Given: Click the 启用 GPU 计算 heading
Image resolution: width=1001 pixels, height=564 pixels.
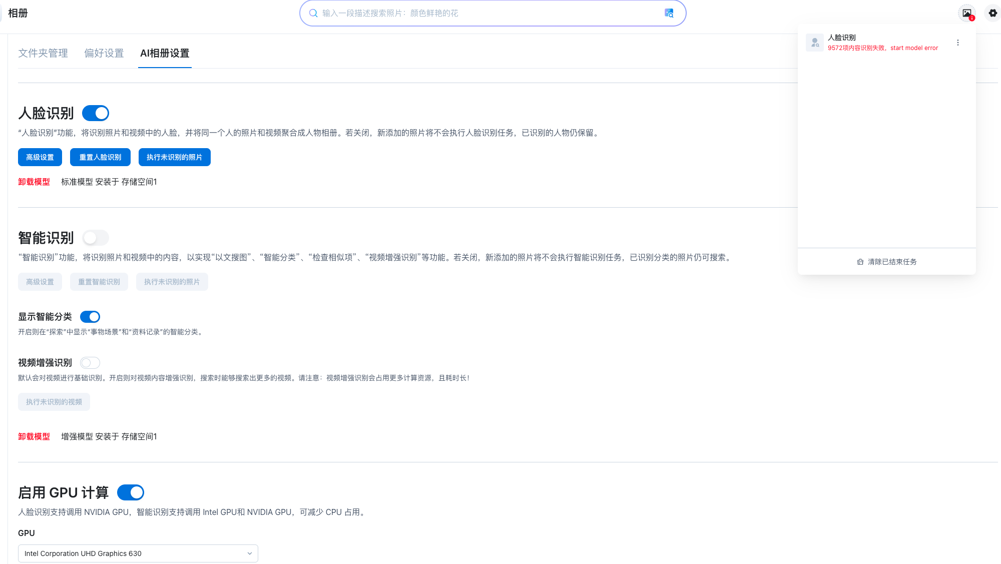Looking at the screenshot, I should (x=64, y=492).
